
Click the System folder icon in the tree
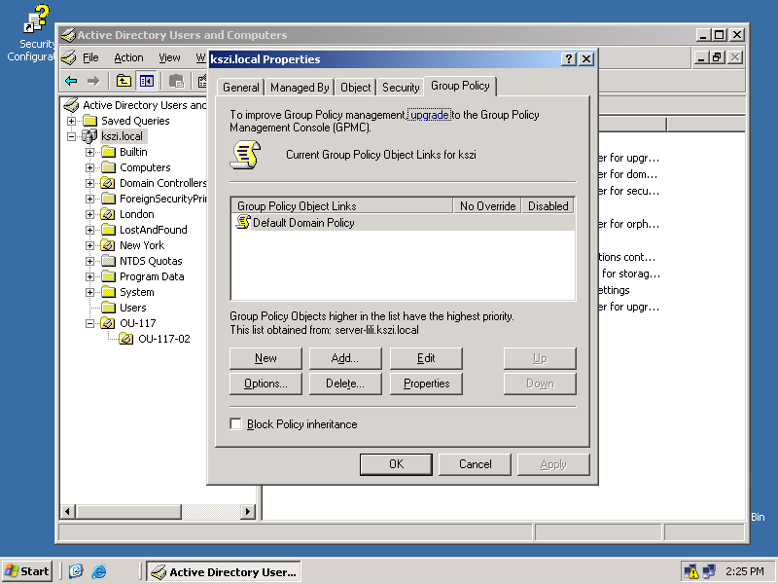108,292
